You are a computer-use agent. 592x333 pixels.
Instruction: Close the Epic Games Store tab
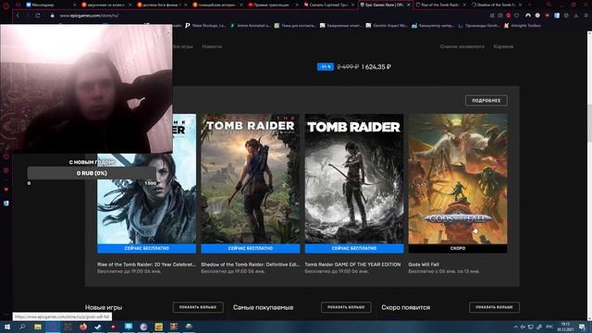409,5
